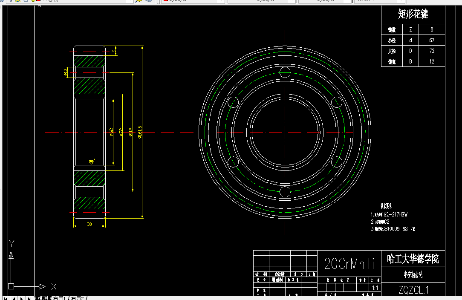Jump to the last layout tab arrow
Viewport: 462px width, 300px height.
click(29, 298)
